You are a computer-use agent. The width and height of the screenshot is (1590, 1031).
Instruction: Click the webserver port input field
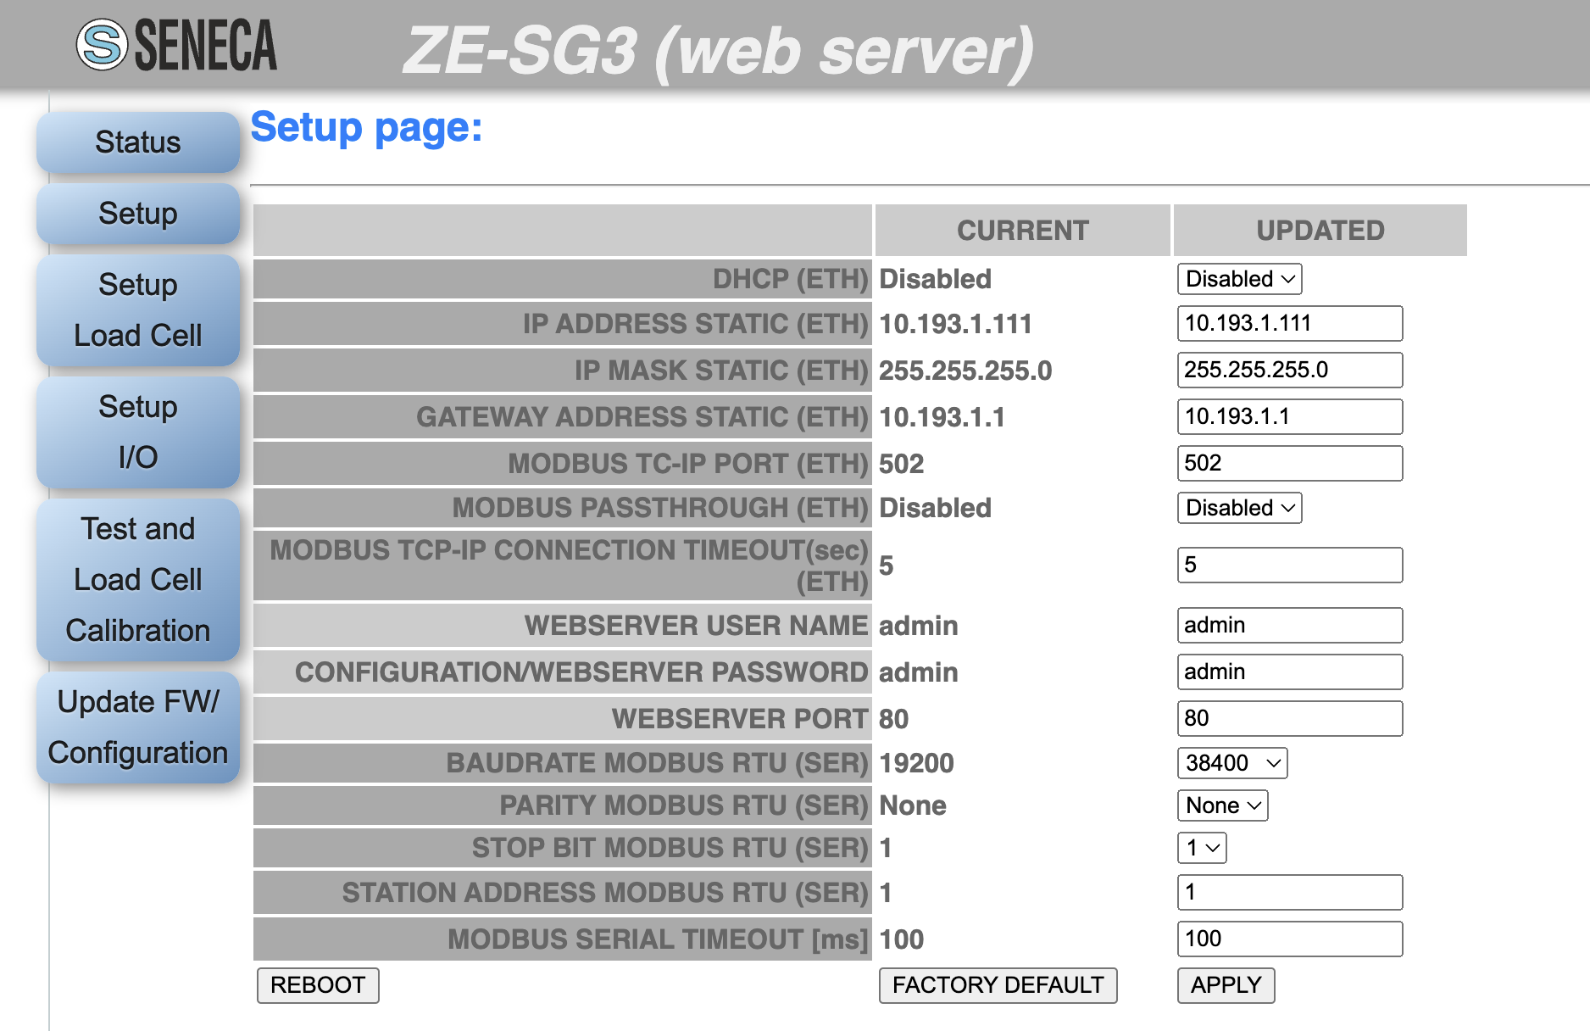click(x=1290, y=718)
